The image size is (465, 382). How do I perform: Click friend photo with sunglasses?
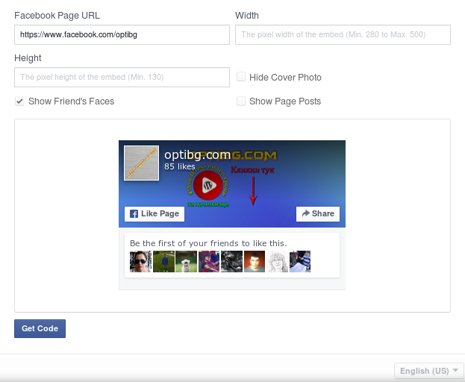click(140, 261)
